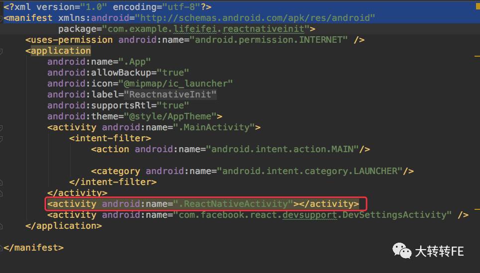Click the ".ReactNativeActivity" name value

pyautogui.click(x=233, y=204)
